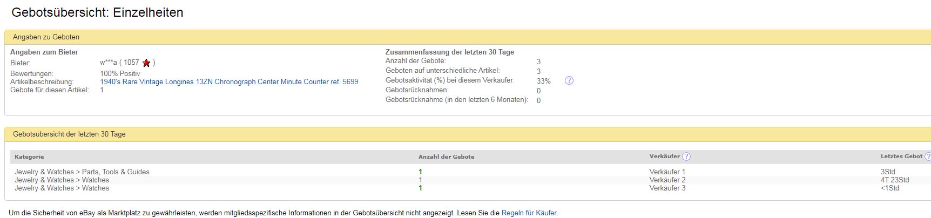Click the Anzahl der Gebote column header
This screenshot has width=931, height=218.
coord(446,156)
